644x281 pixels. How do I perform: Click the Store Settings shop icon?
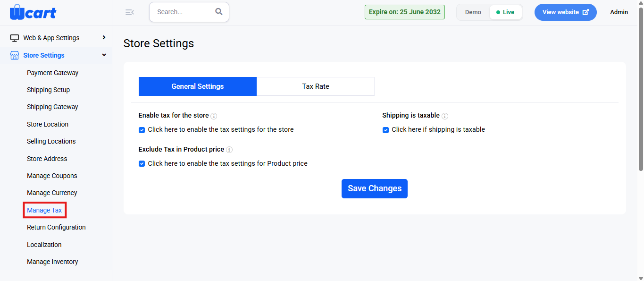[15, 55]
